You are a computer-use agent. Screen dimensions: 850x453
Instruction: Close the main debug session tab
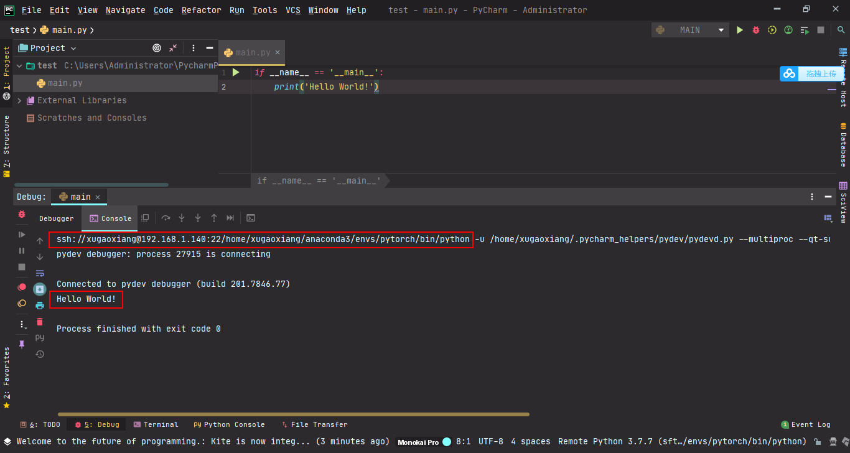(98, 197)
